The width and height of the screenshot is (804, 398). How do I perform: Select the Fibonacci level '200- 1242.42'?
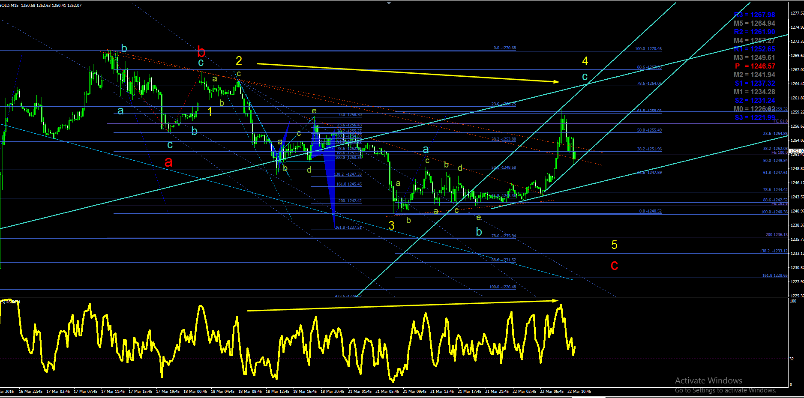(350, 201)
